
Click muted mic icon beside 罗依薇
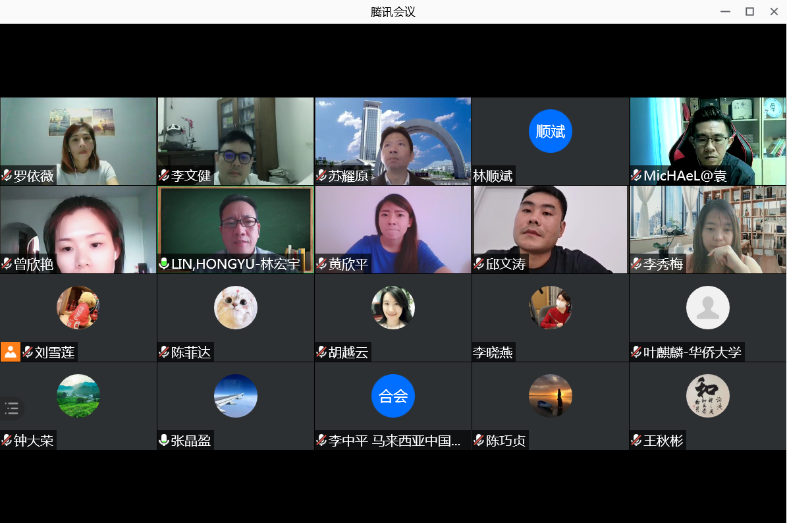7,176
